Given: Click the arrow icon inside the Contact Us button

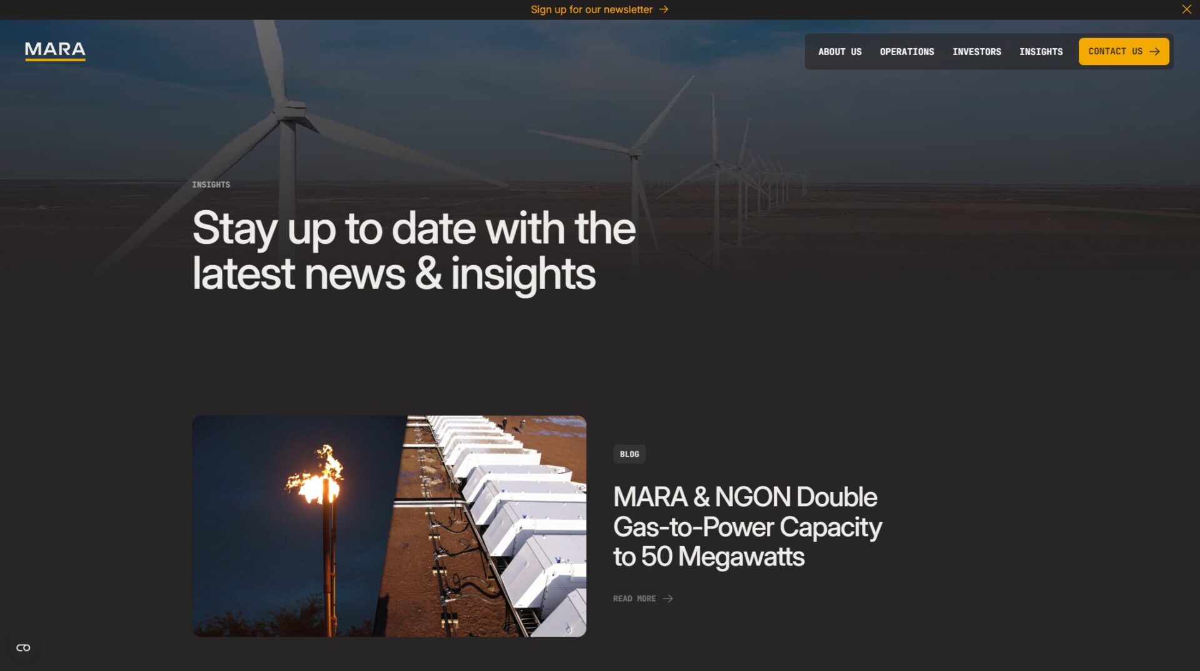Looking at the screenshot, I should click(1154, 52).
